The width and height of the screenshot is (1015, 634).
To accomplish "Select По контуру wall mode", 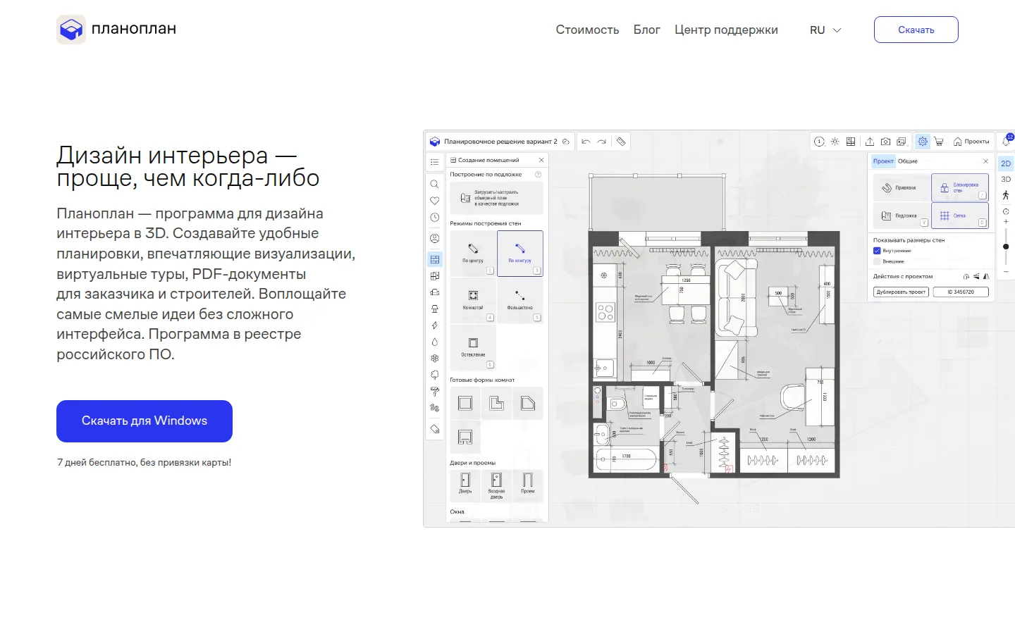I will [520, 254].
